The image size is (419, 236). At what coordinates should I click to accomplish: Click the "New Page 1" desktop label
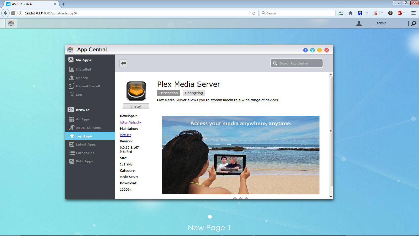209,228
